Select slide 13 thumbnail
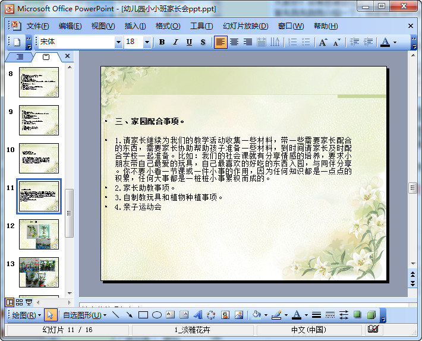The height and width of the screenshot is (341, 422). pyautogui.click(x=39, y=272)
